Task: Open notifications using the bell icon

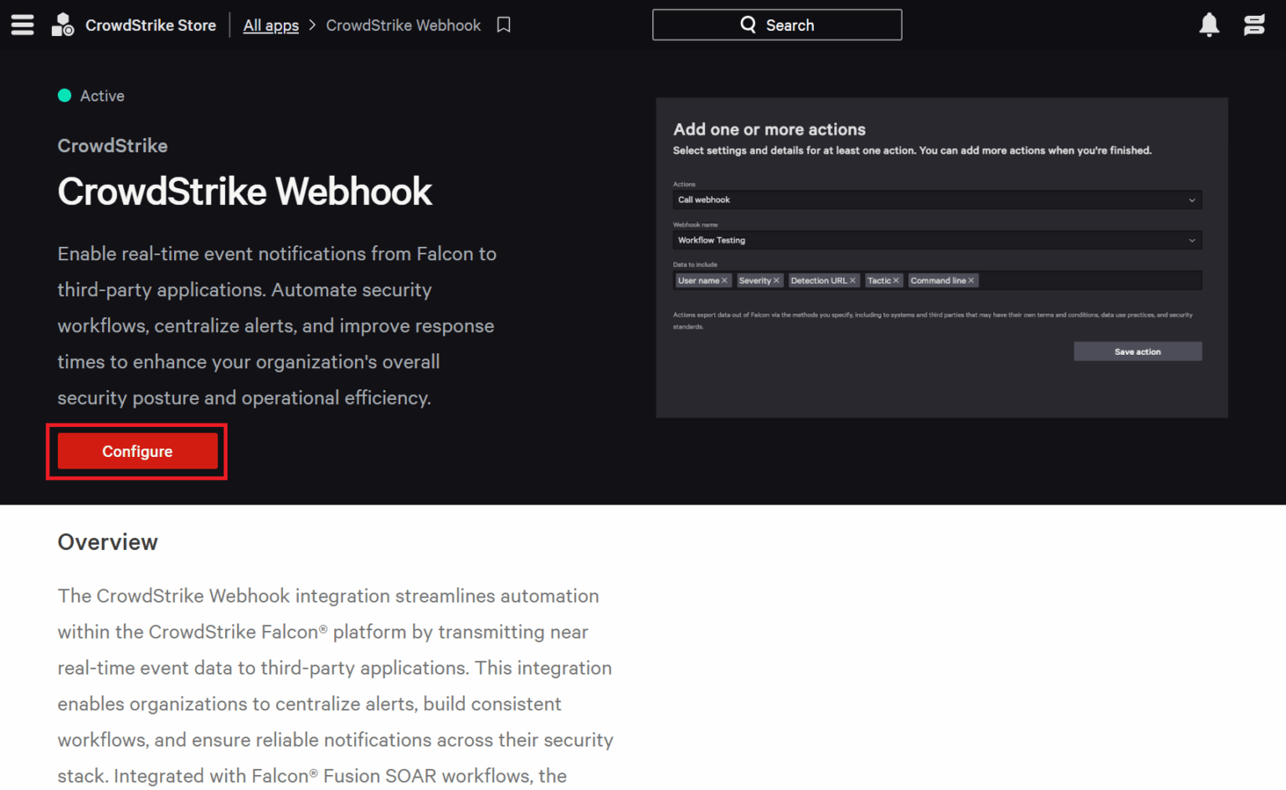Action: 1209,25
